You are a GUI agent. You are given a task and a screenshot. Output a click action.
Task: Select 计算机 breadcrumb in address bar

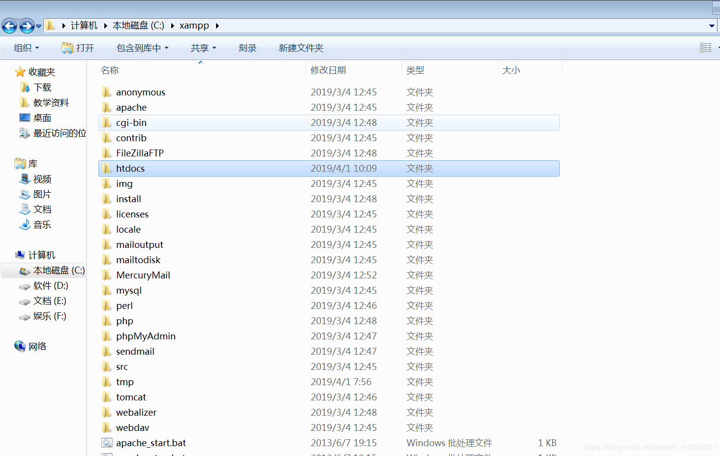(x=84, y=25)
